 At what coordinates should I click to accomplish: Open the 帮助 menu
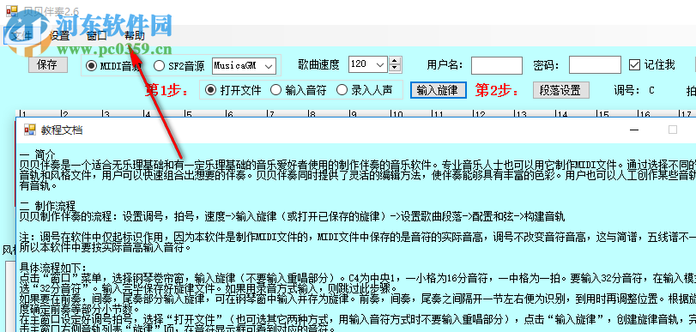tap(134, 36)
